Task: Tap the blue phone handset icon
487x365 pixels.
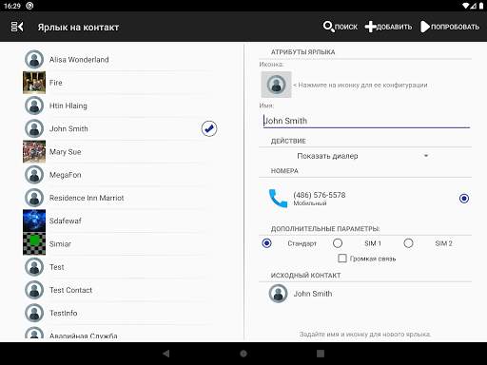Action: (x=278, y=199)
